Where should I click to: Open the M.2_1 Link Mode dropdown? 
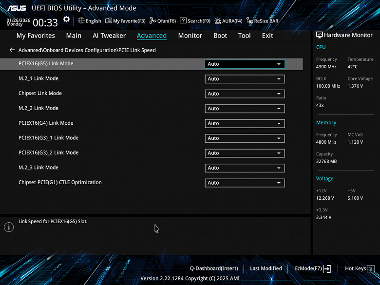click(245, 79)
